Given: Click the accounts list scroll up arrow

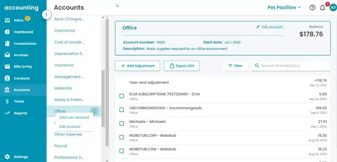Looking at the screenshot, I should pyautogui.click(x=103, y=17).
